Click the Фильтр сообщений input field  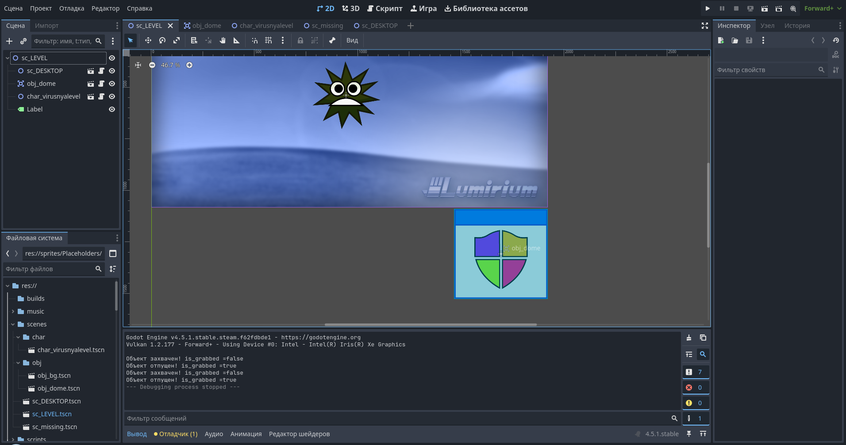pyautogui.click(x=398, y=418)
